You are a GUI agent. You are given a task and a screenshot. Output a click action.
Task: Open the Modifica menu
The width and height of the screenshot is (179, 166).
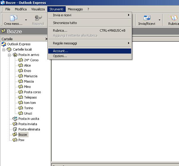coord(21,9)
